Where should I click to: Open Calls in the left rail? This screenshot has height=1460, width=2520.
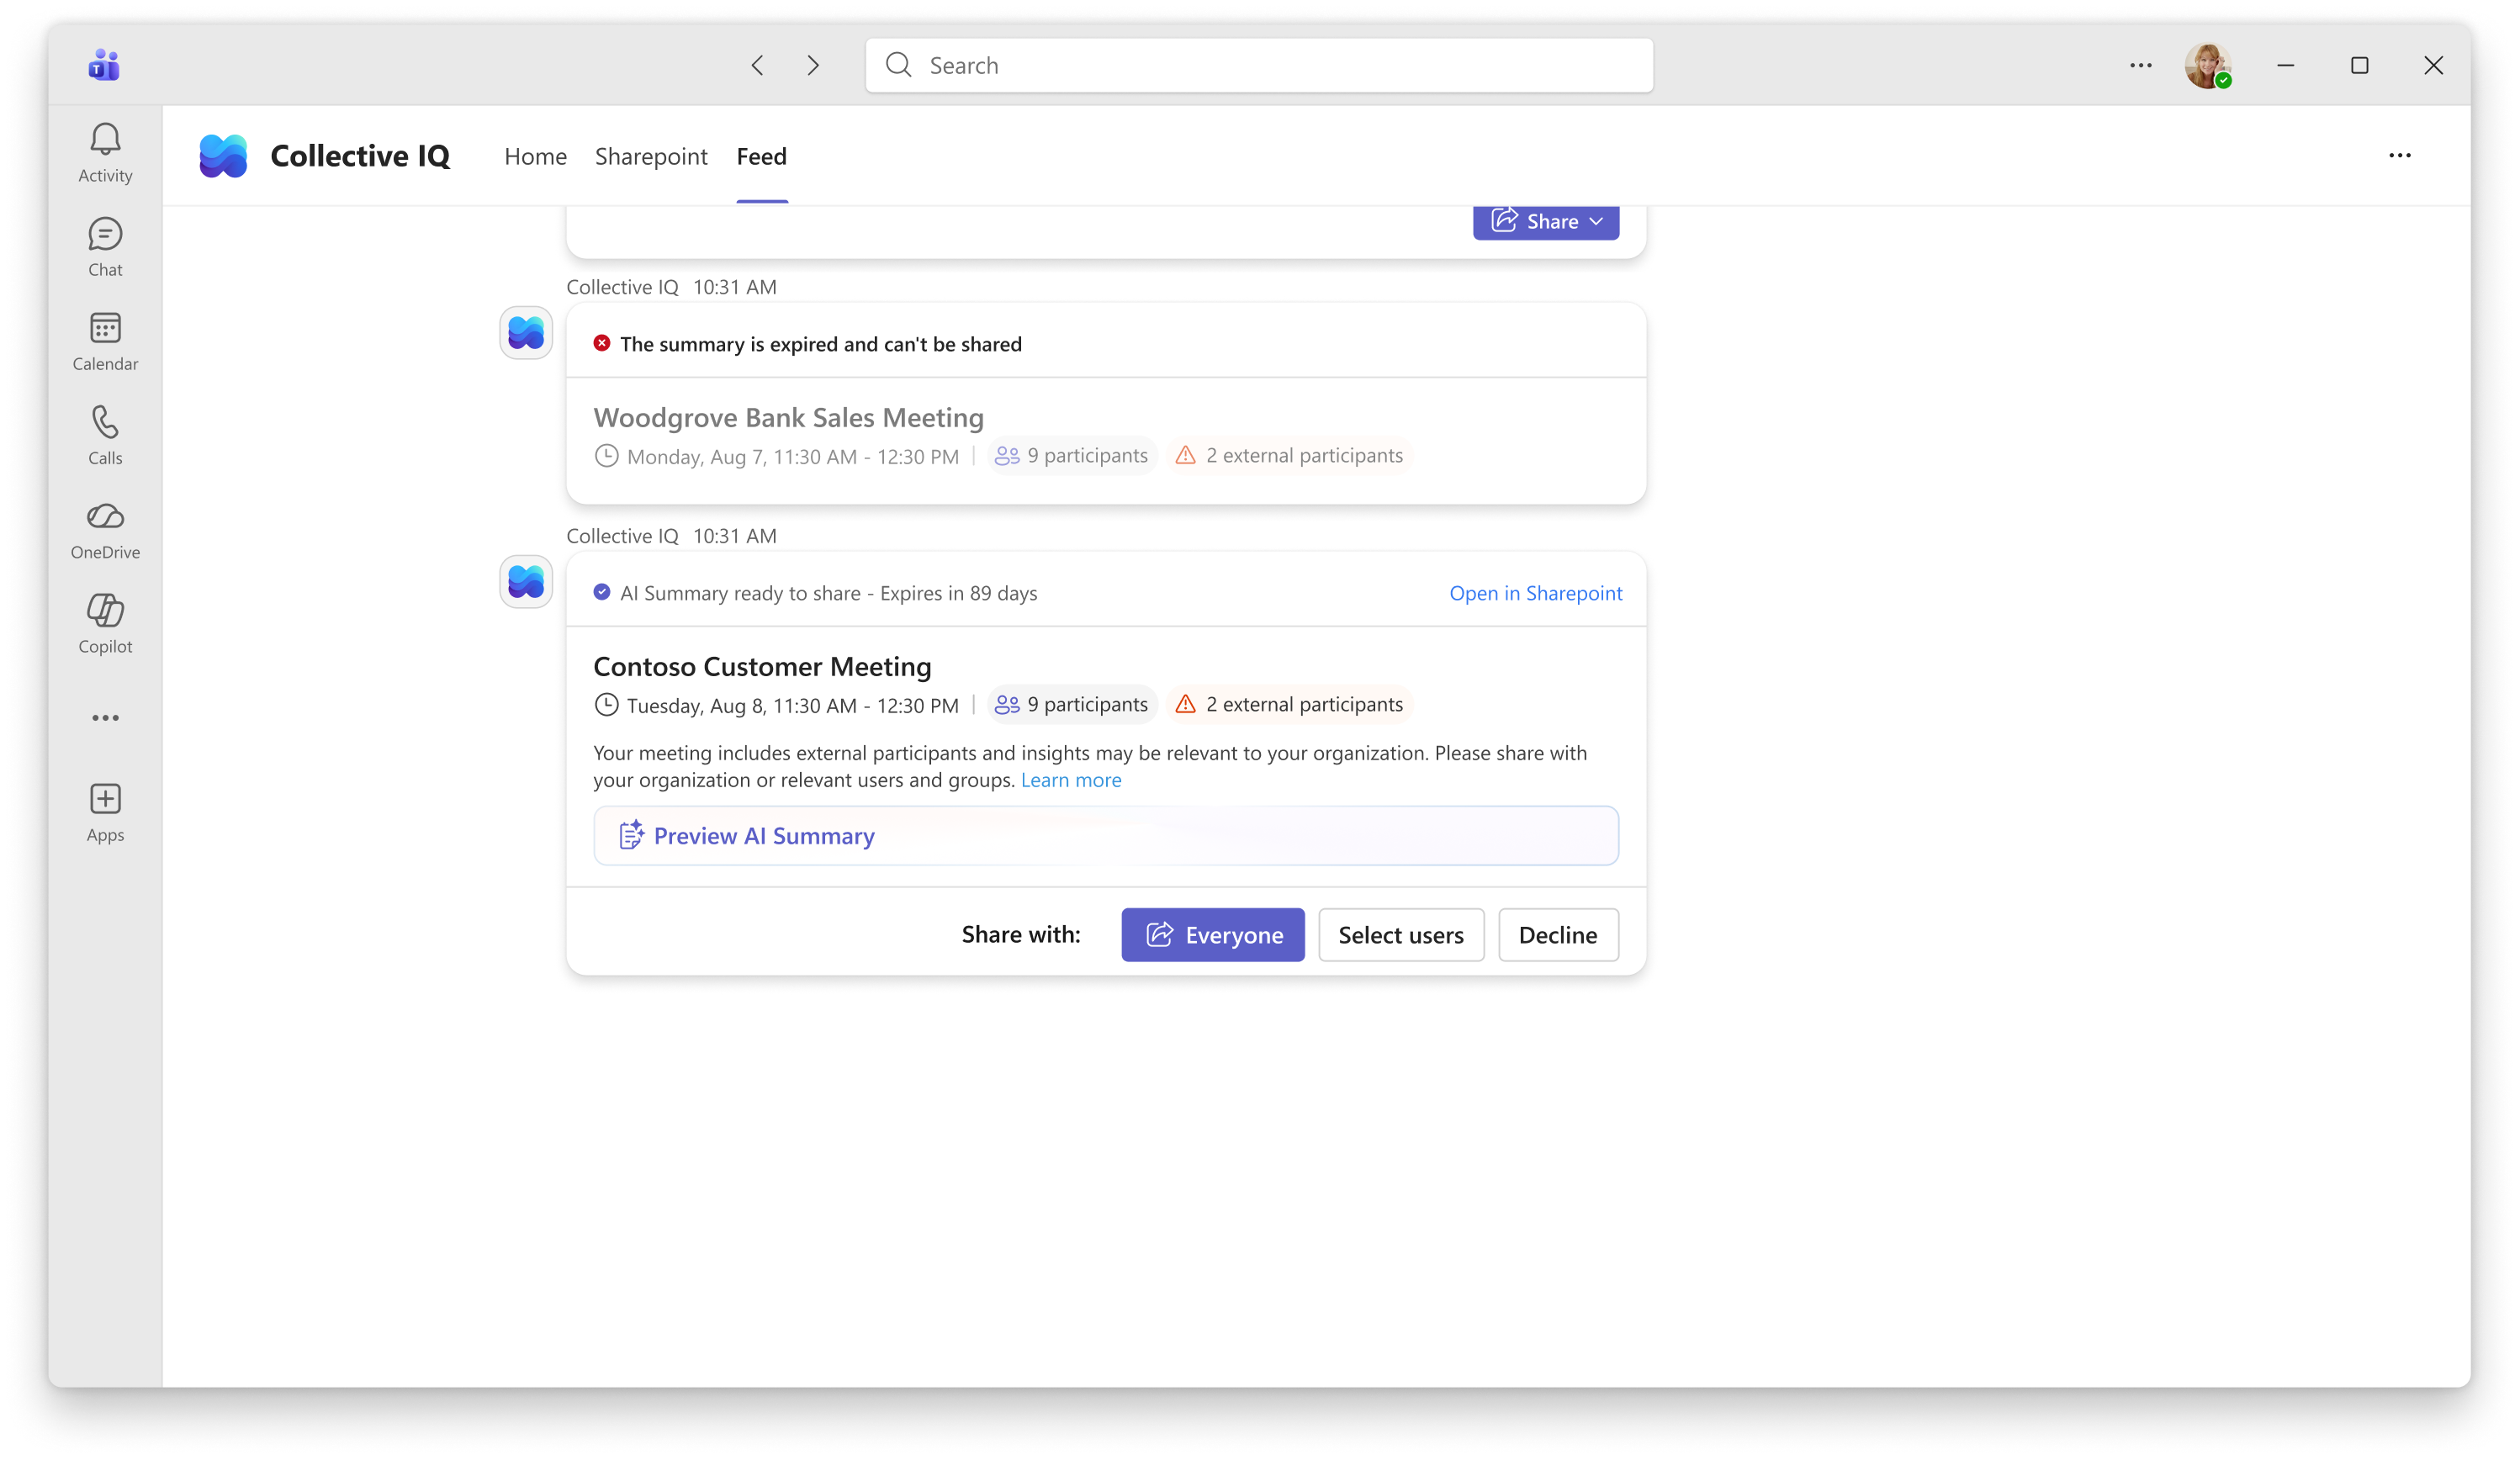[x=105, y=435]
